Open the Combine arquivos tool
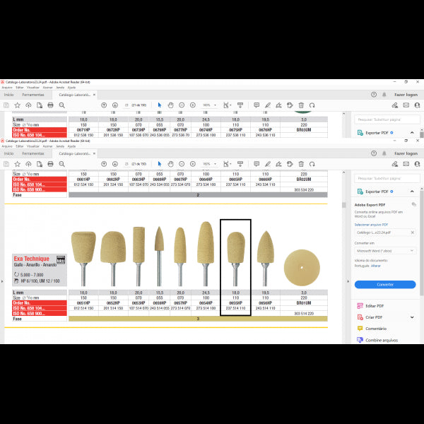424x424 pixels. [x=359, y=340]
